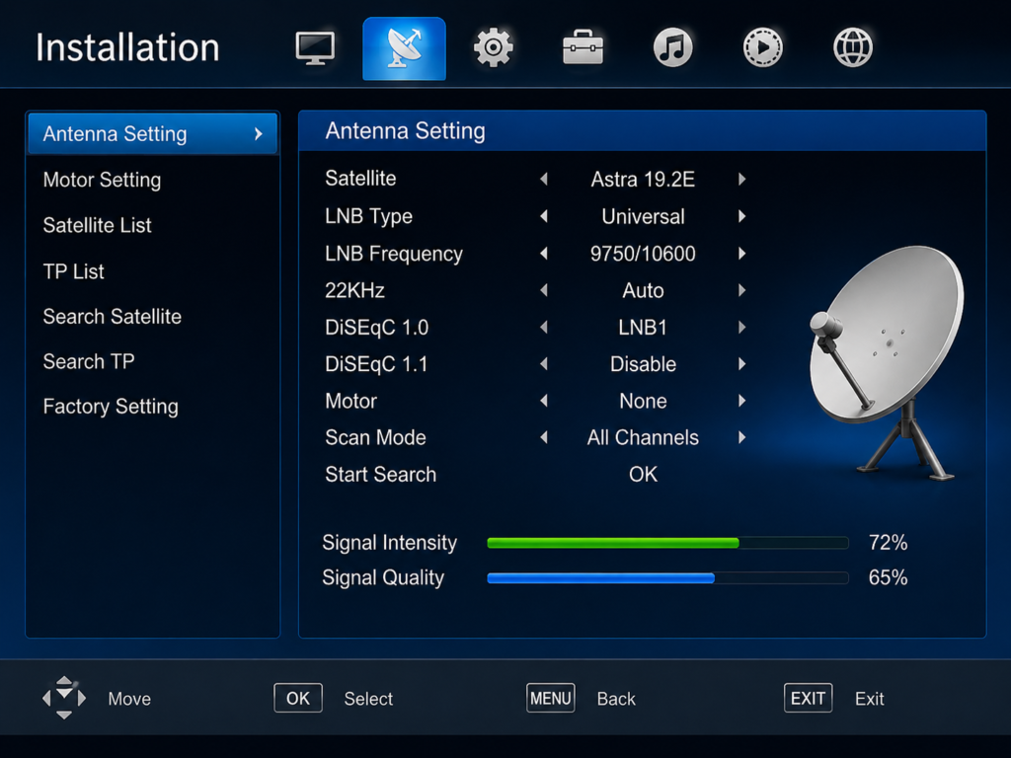Click OK next to Start Search
Image resolution: width=1011 pixels, height=758 pixels.
tap(643, 475)
